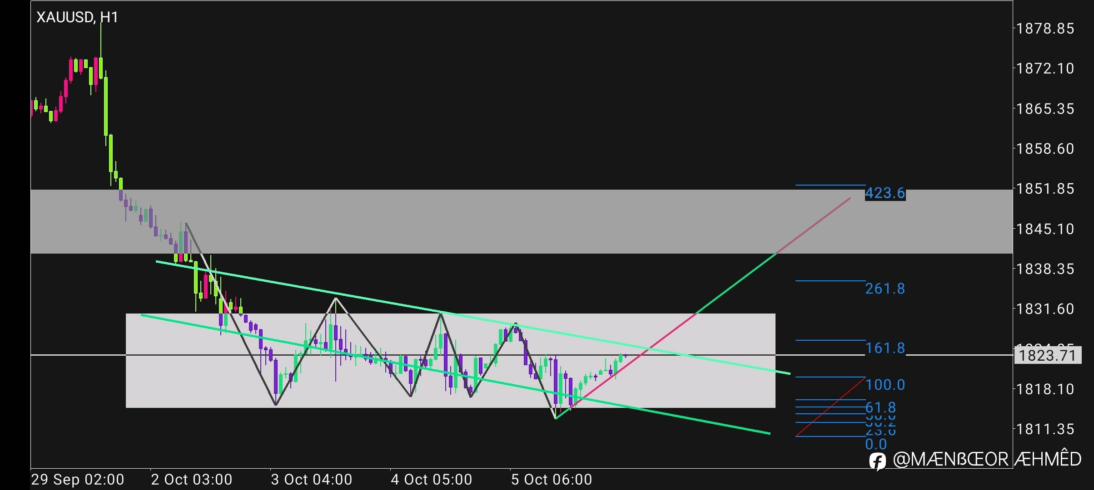
Task: Click the 5 Oct 06:00 time label
Action: tap(551, 480)
